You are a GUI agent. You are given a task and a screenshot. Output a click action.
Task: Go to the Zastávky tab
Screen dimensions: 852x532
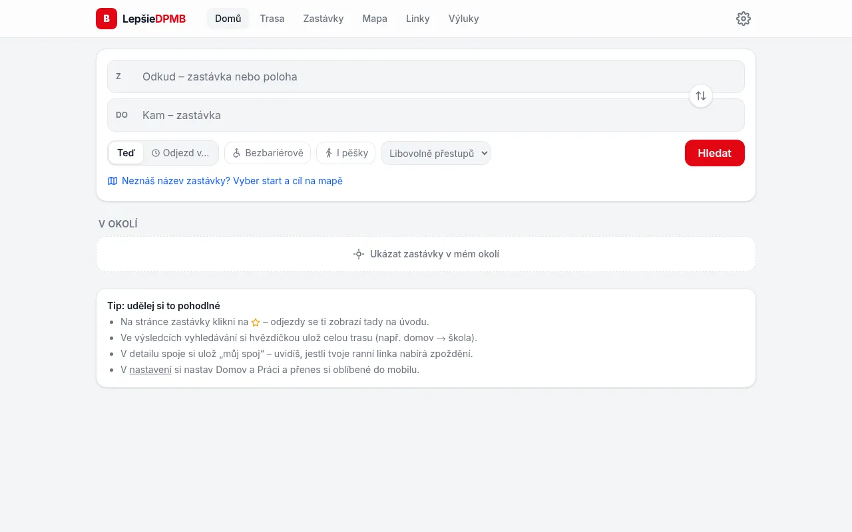pos(323,19)
